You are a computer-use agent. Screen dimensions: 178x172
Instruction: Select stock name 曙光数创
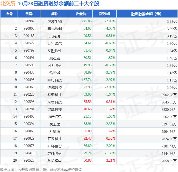click(55, 29)
